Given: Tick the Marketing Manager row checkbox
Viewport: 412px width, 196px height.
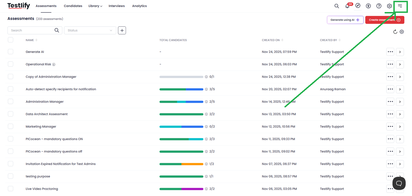Looking at the screenshot, I should coord(10,126).
